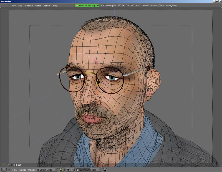222x172 pixels.
Task: Enable the rotate manipulator circle icon
Action: click(84, 170)
